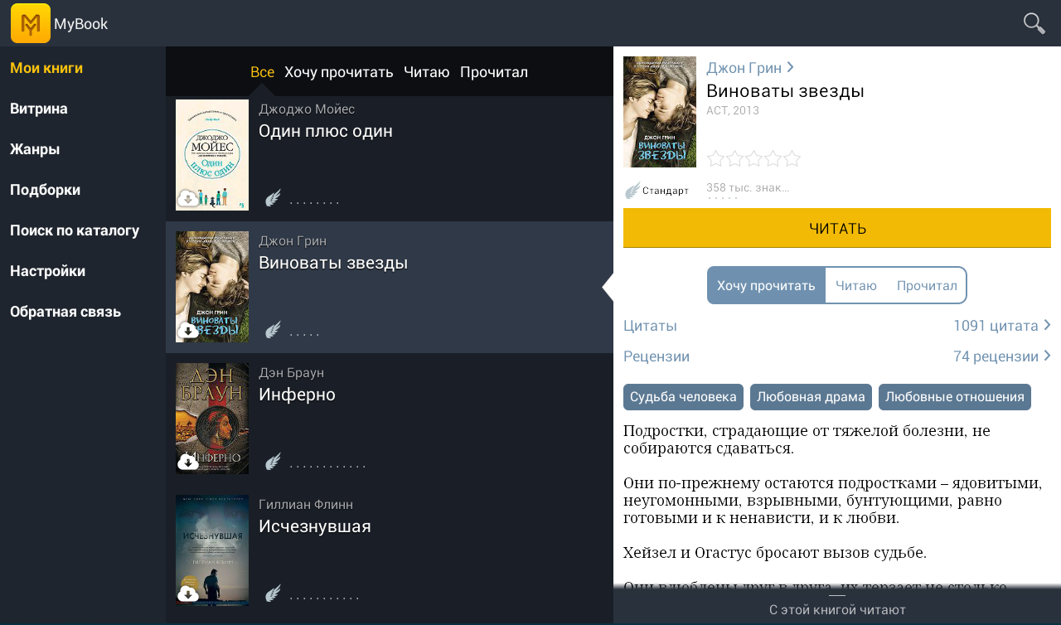1061x625 pixels.
Task: Switch to the 'Читаю' filter tab
Action: tap(427, 71)
